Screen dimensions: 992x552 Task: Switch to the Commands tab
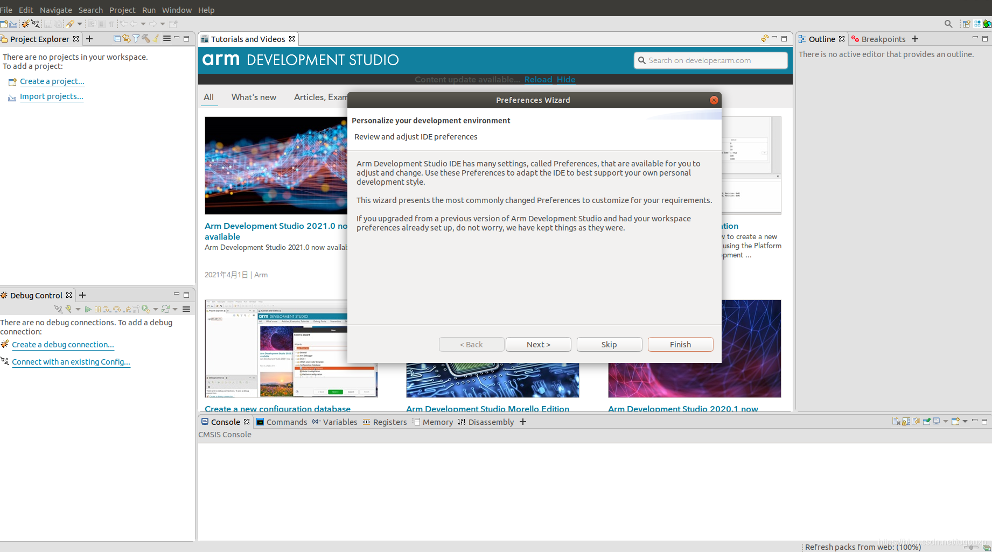coord(282,422)
